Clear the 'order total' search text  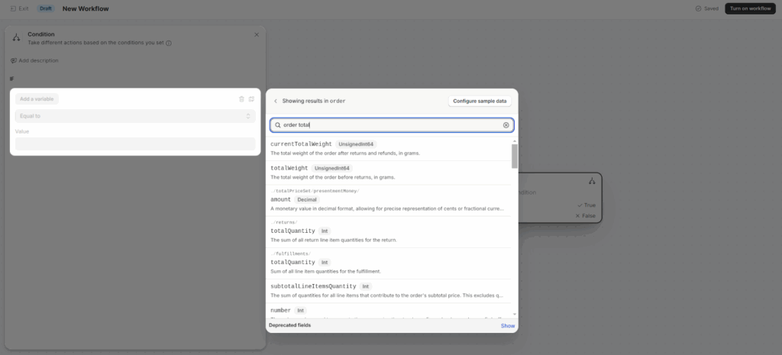tap(506, 124)
